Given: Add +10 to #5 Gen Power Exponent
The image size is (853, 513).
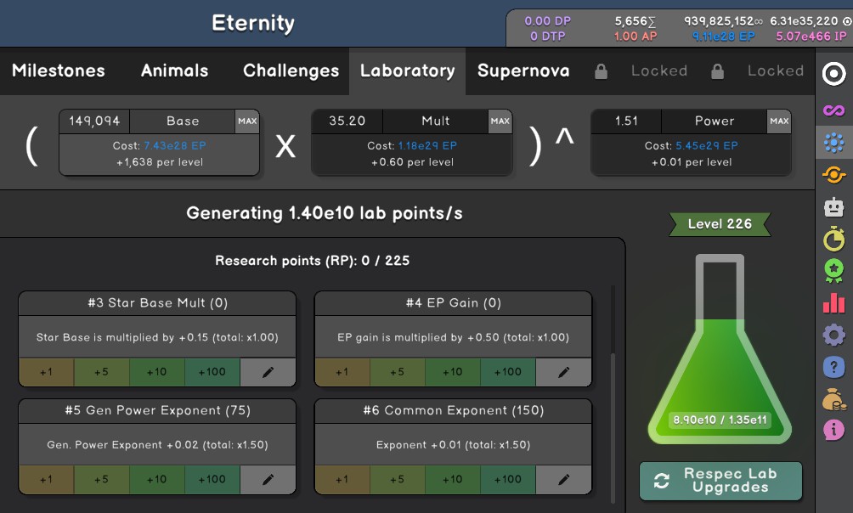Looking at the screenshot, I should tap(157, 479).
